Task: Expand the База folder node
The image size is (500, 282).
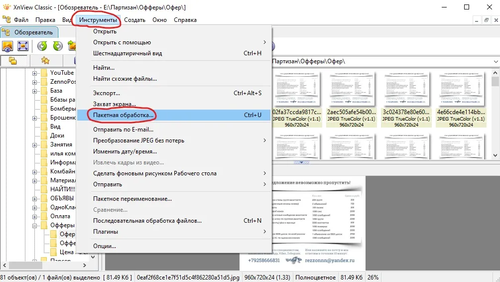Action: coord(34,91)
